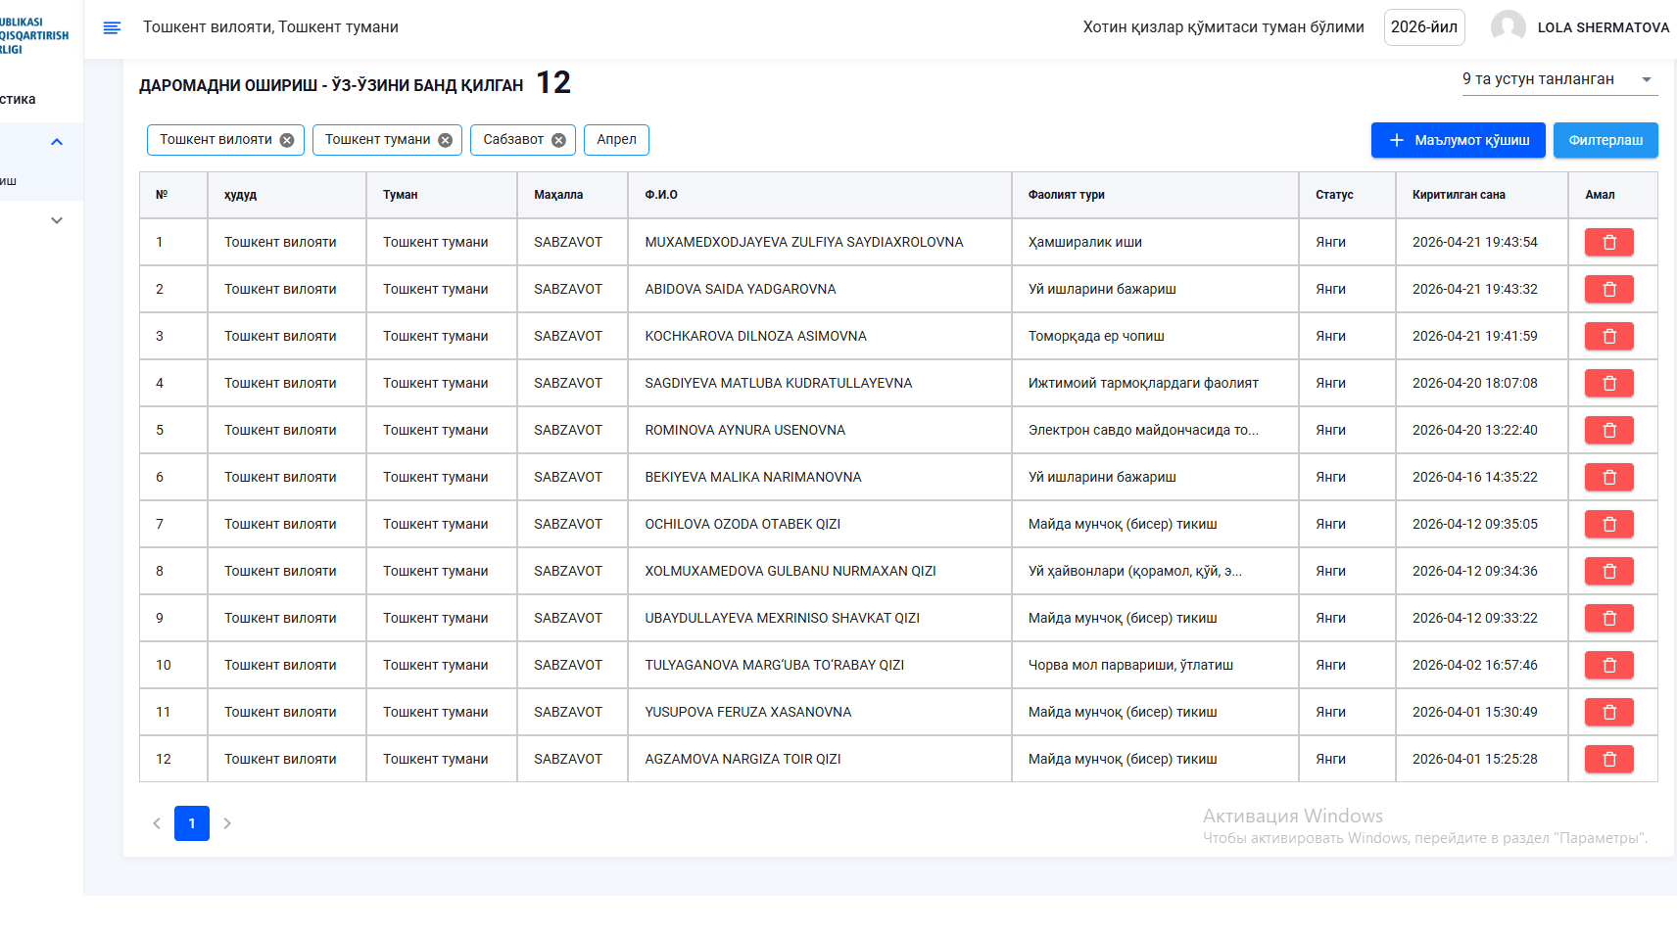
Task: Delete the row for Yusupova Feruza
Action: (1608, 712)
